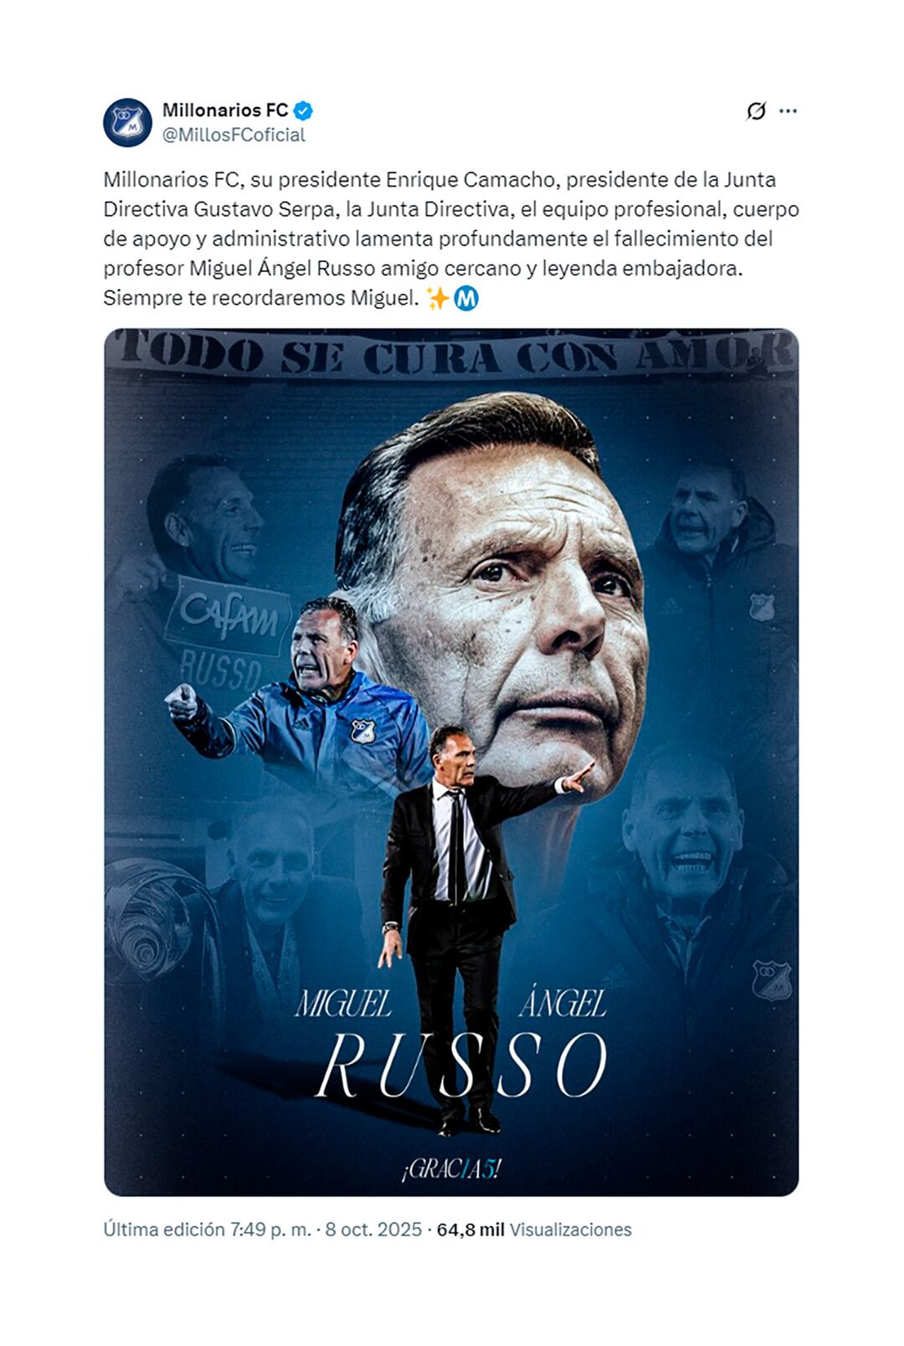Open the Miguel Ángel Russo tribute image
Screen dimensions: 904x1346
point(451,762)
